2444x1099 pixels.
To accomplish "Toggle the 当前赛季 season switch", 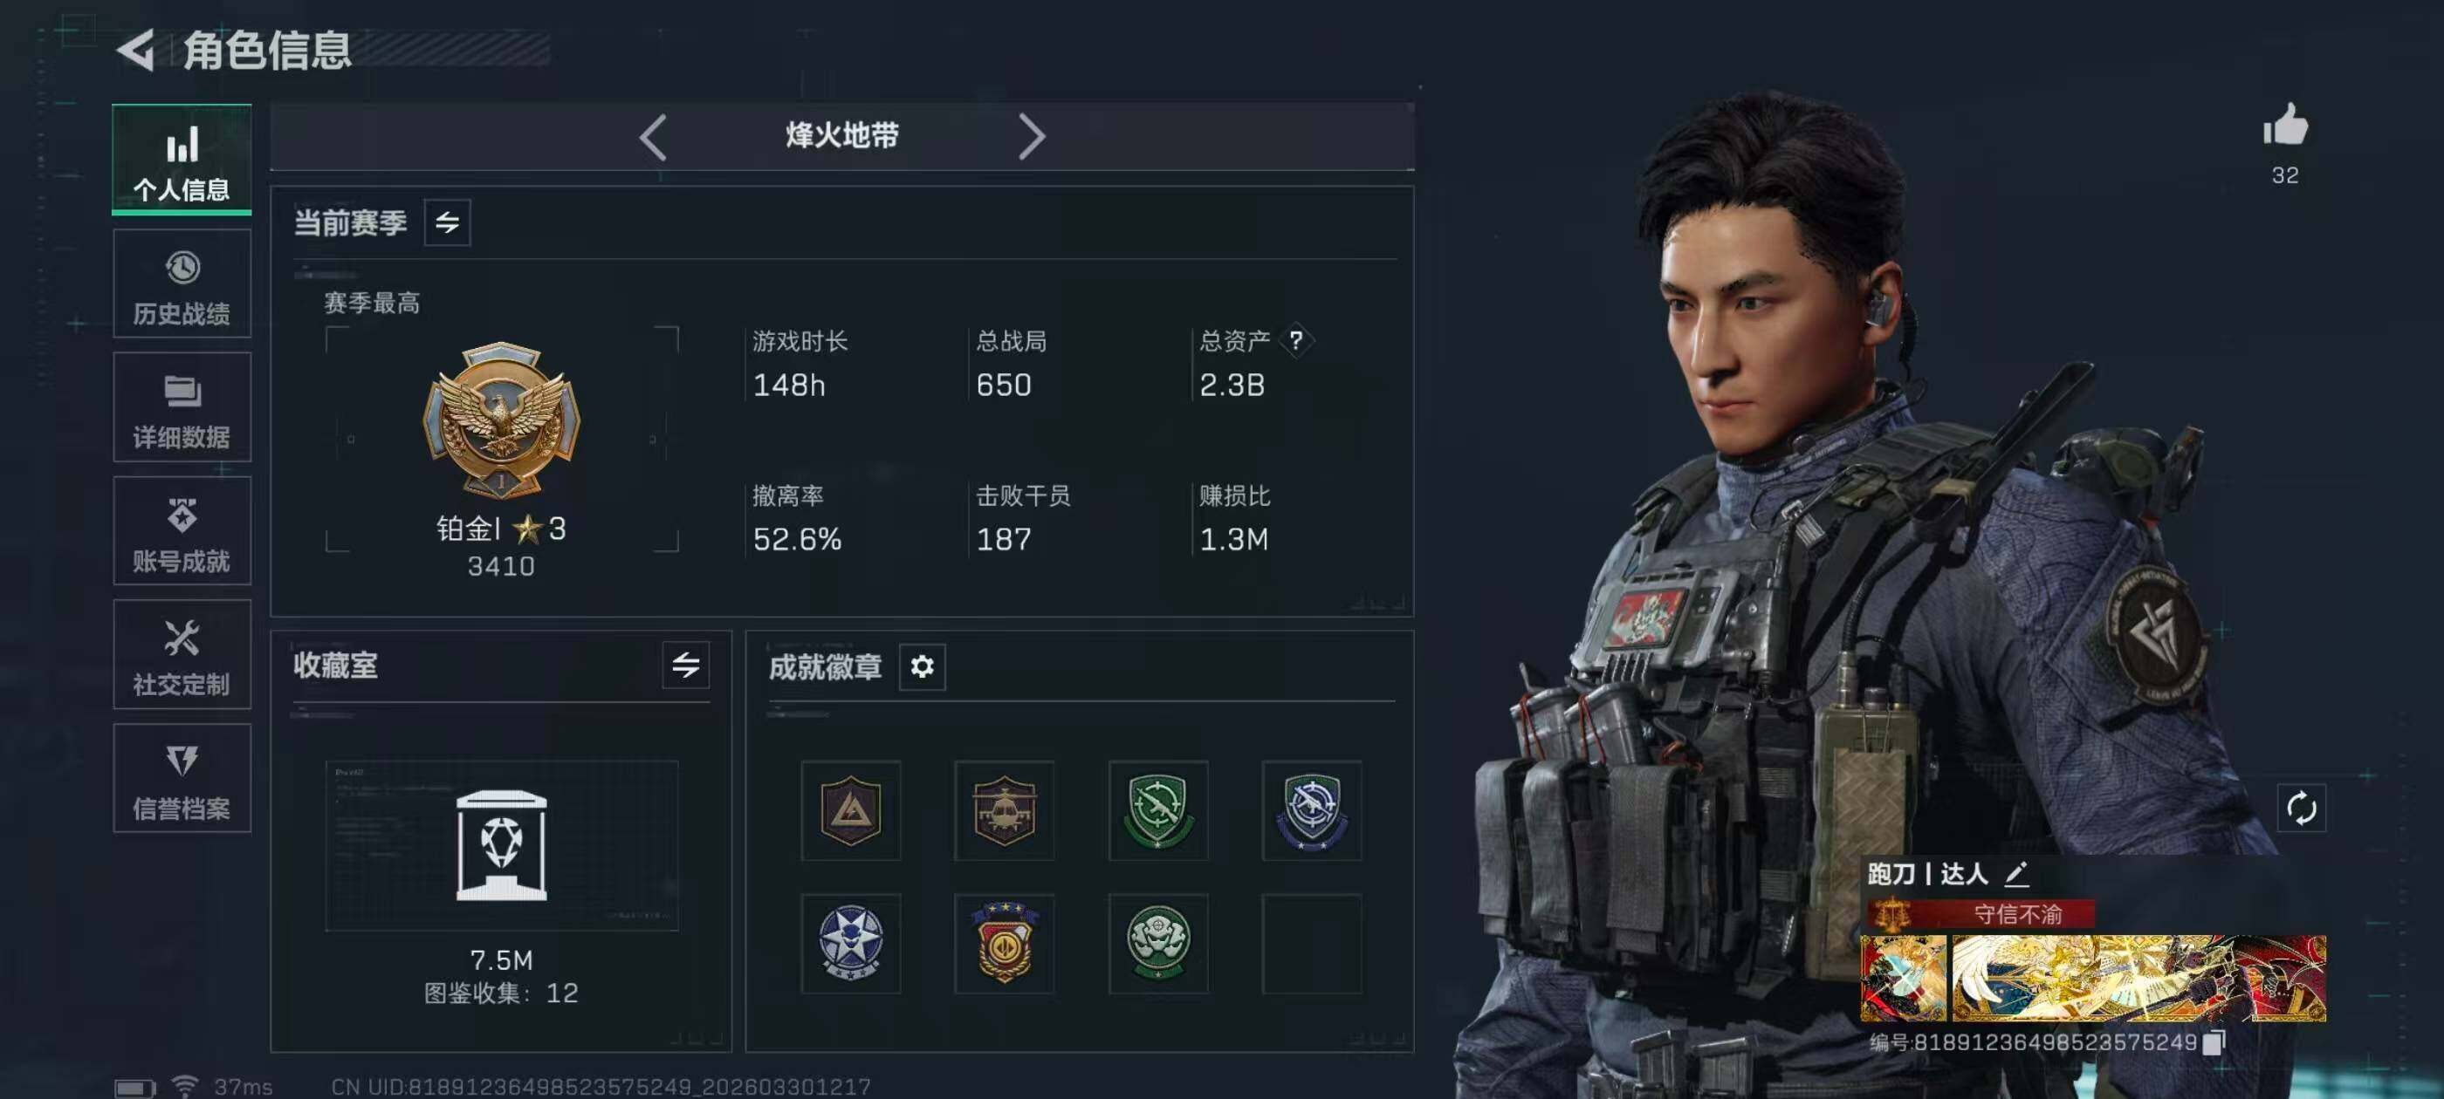I will (x=447, y=222).
